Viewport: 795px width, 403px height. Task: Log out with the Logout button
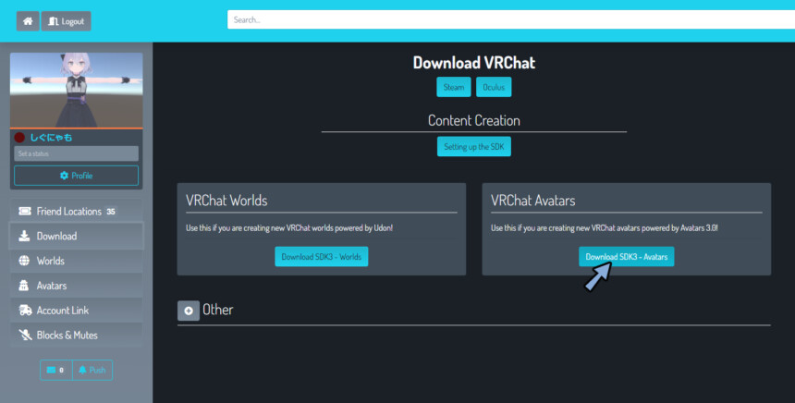pos(67,21)
